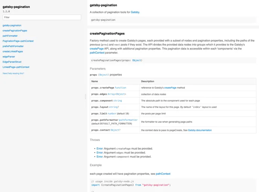Click the Parameters subheading
Image resolution: width=259 pixels, height=192 pixels.
pos(98,69)
